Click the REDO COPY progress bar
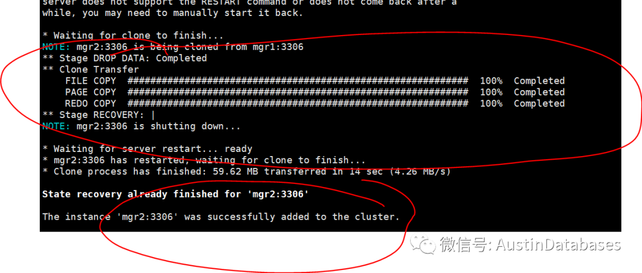Screen dimensions: 642x273 (298, 103)
